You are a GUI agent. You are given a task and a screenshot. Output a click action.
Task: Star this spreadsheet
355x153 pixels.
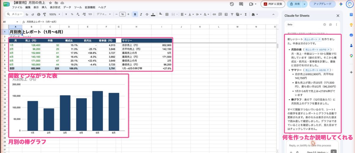(x=50, y=3)
